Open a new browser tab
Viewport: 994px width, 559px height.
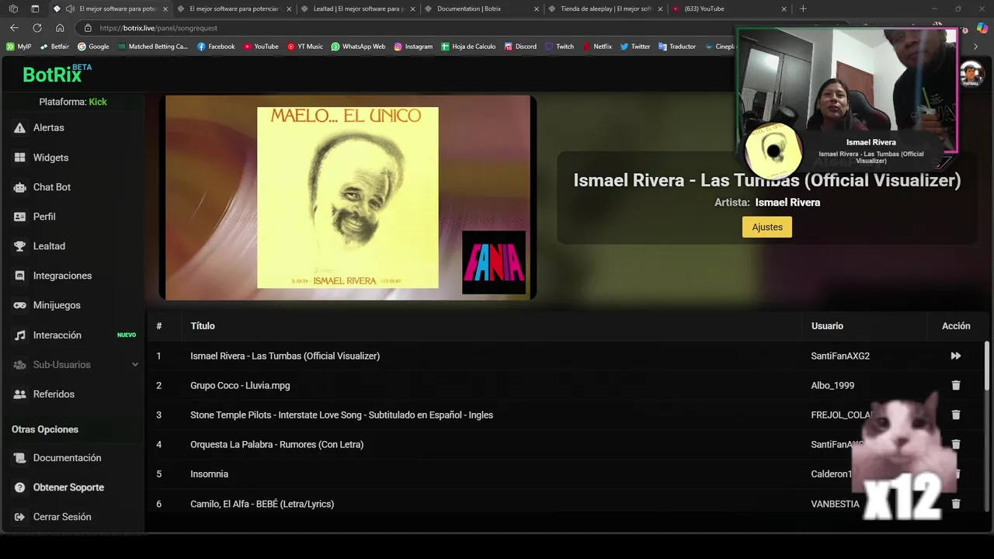click(803, 9)
